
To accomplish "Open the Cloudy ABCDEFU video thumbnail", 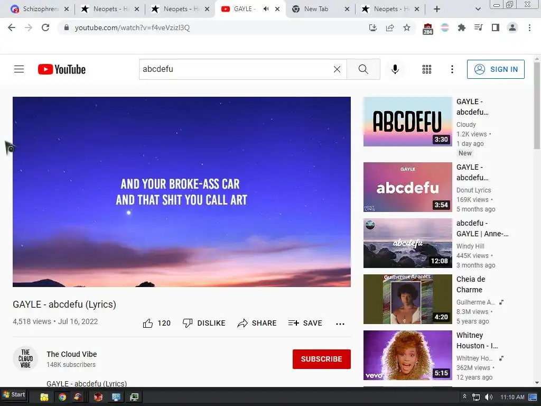I will pos(407,122).
